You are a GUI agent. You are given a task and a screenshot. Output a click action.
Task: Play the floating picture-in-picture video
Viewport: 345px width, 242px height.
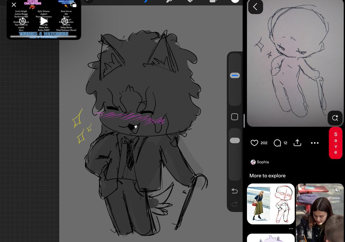tap(44, 21)
